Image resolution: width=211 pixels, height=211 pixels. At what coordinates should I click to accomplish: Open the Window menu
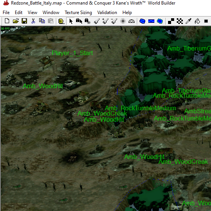click(x=51, y=13)
